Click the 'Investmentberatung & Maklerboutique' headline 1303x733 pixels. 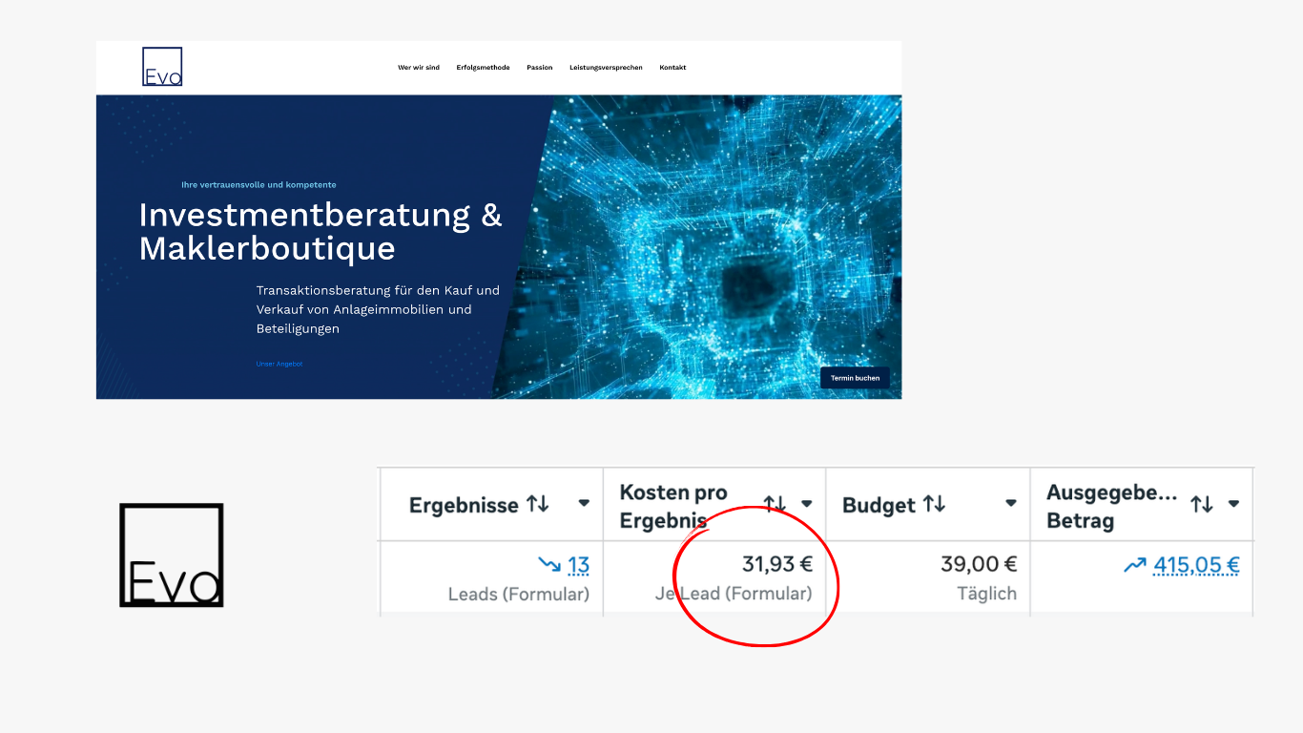point(321,231)
